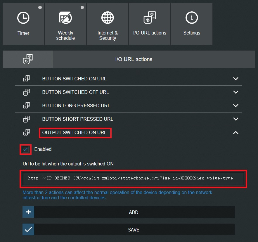Click the Internet & Security globe icon
The height and width of the screenshot is (242, 258).
coord(108,18)
